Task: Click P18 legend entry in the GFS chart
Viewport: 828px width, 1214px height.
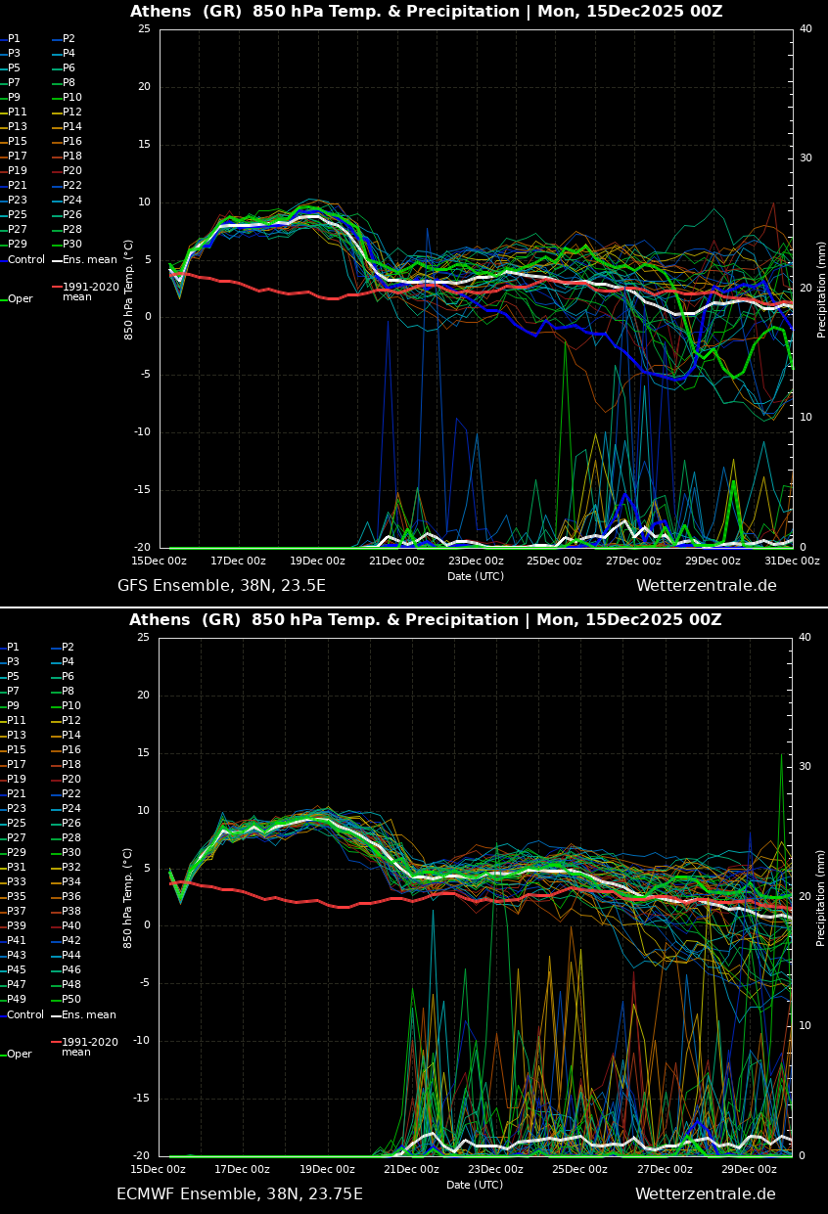Action: pyautogui.click(x=71, y=157)
